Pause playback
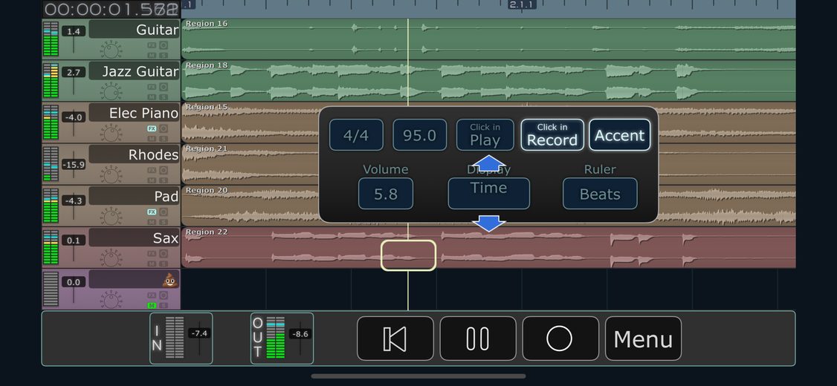The image size is (837, 386). [478, 338]
